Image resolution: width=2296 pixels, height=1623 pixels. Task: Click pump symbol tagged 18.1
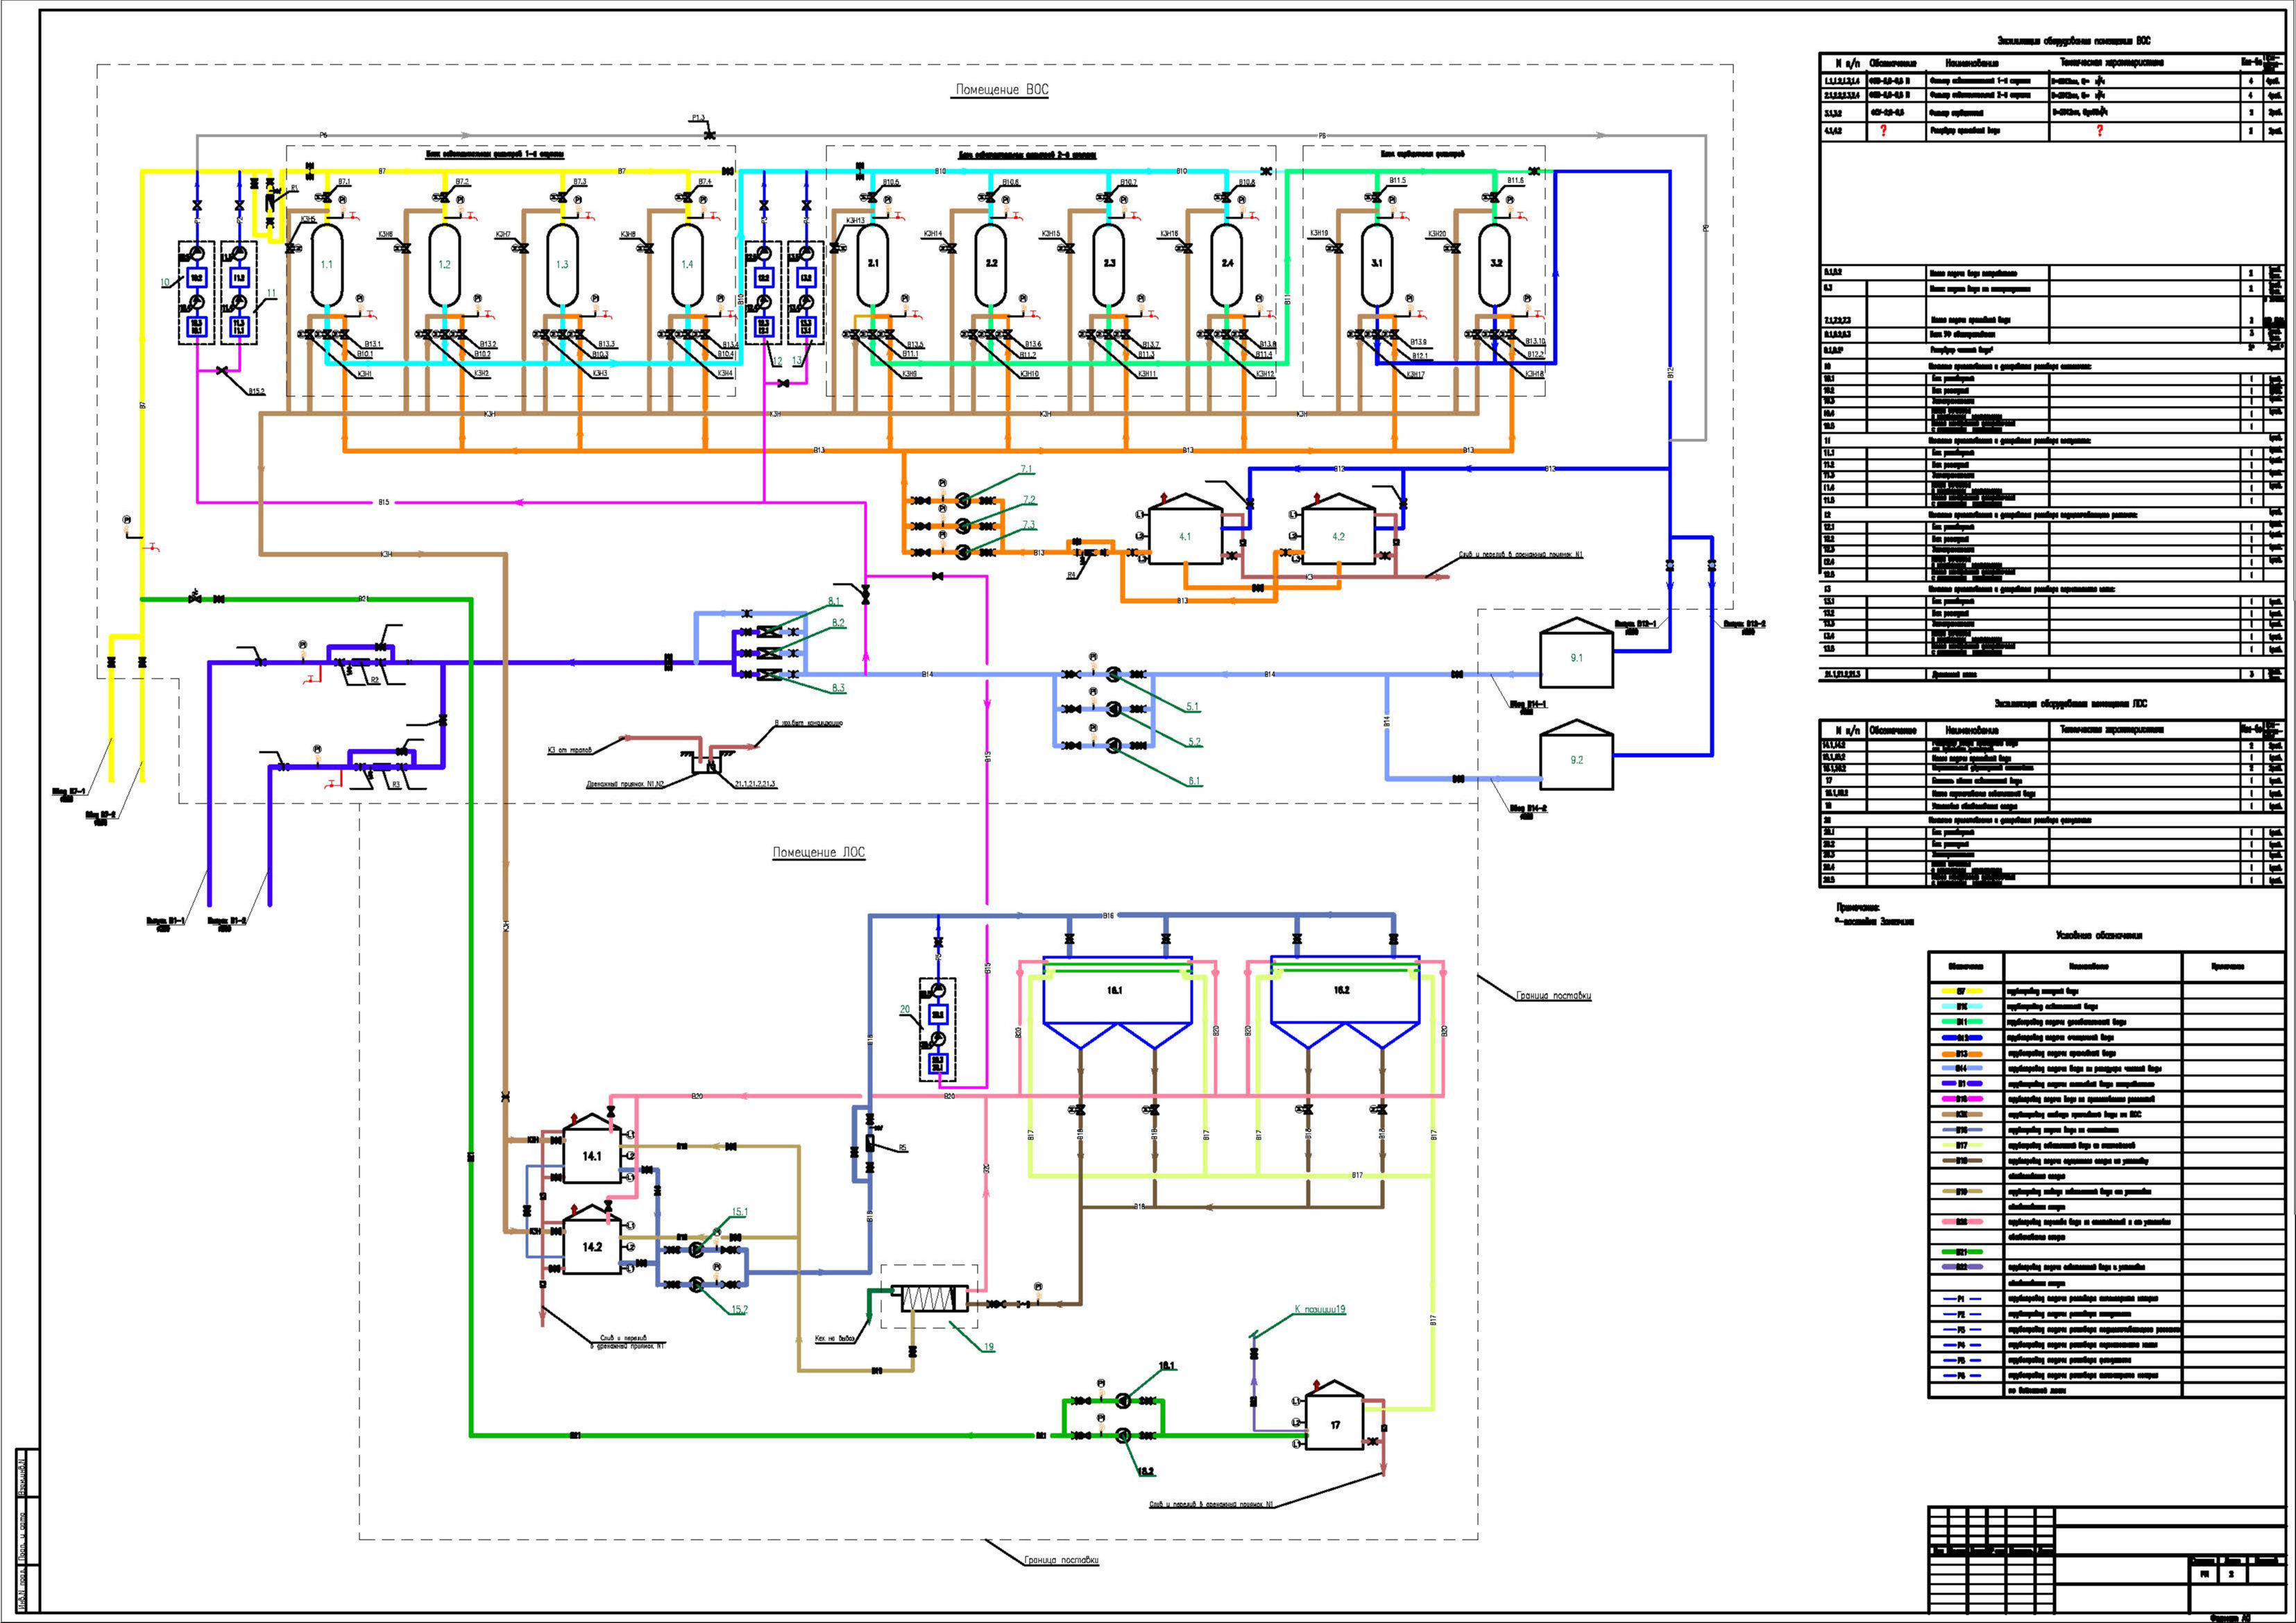coord(1122,1400)
